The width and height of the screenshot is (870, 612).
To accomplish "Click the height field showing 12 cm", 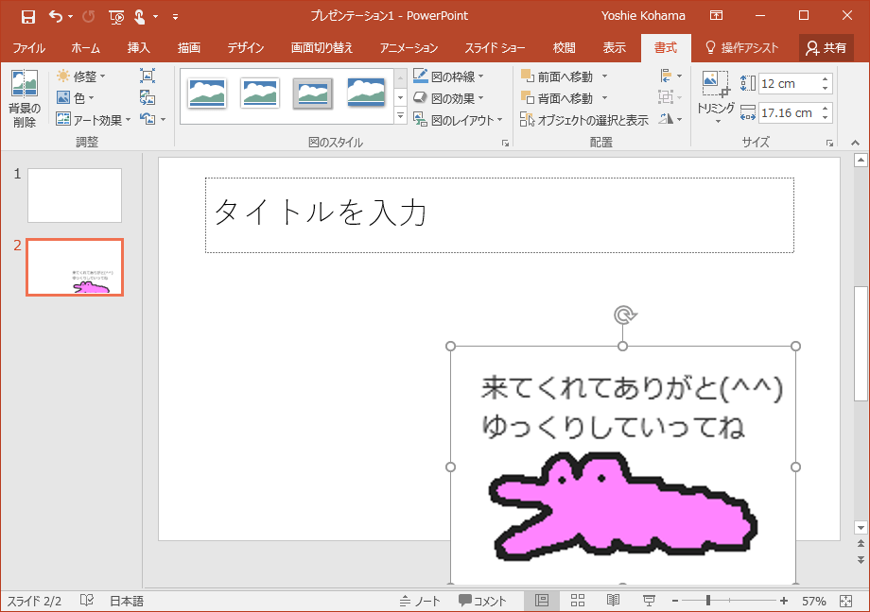I will pos(788,84).
